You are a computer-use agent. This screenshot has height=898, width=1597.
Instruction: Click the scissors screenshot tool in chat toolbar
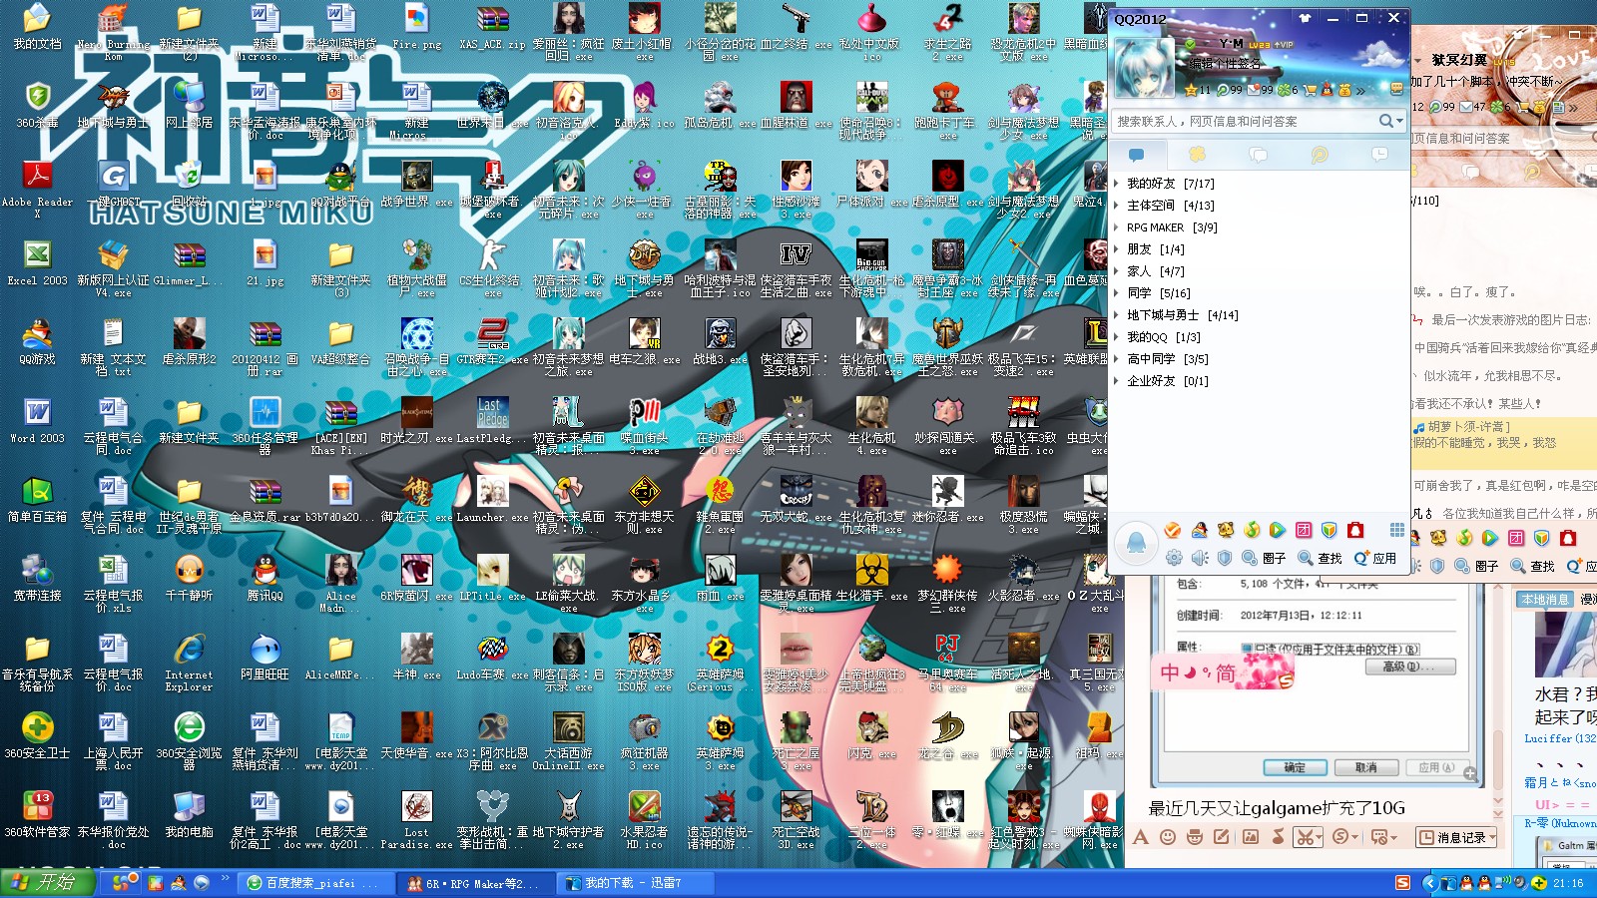click(1305, 837)
